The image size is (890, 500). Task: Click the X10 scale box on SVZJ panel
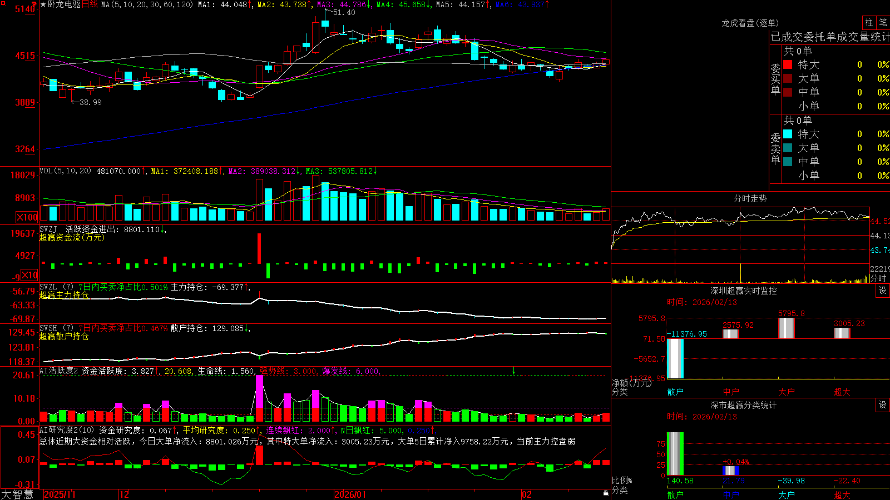[x=29, y=275]
